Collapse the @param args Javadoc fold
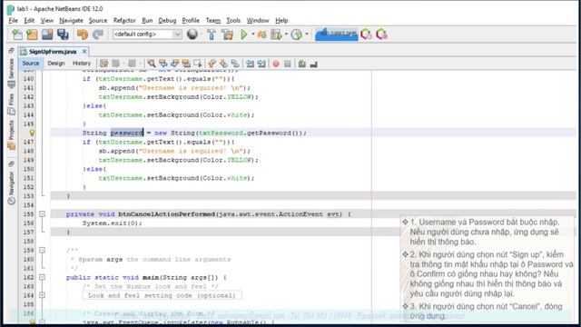The width and height of the screenshot is (581, 327). tap(42, 251)
